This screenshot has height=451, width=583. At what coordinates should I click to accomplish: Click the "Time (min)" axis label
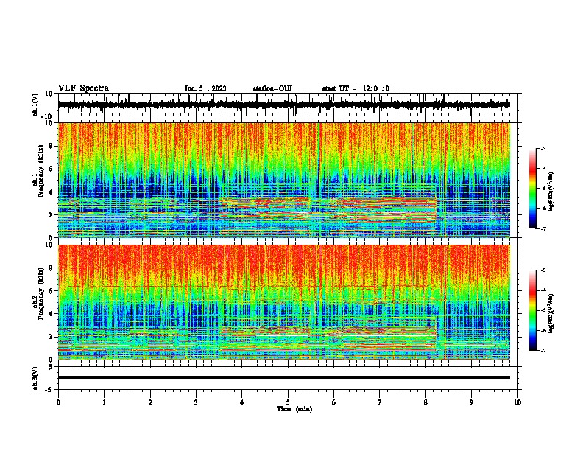(x=294, y=409)
